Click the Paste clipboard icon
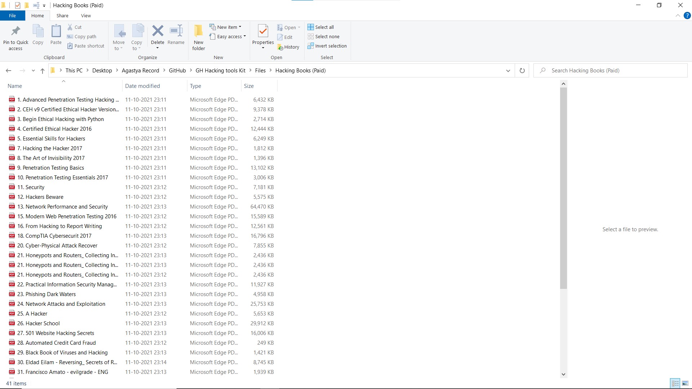Viewport: 692px width, 389px height. (56, 32)
